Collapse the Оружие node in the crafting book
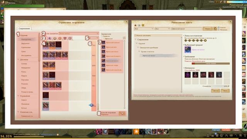The height and width of the screenshot is (139, 247). point(137,44)
